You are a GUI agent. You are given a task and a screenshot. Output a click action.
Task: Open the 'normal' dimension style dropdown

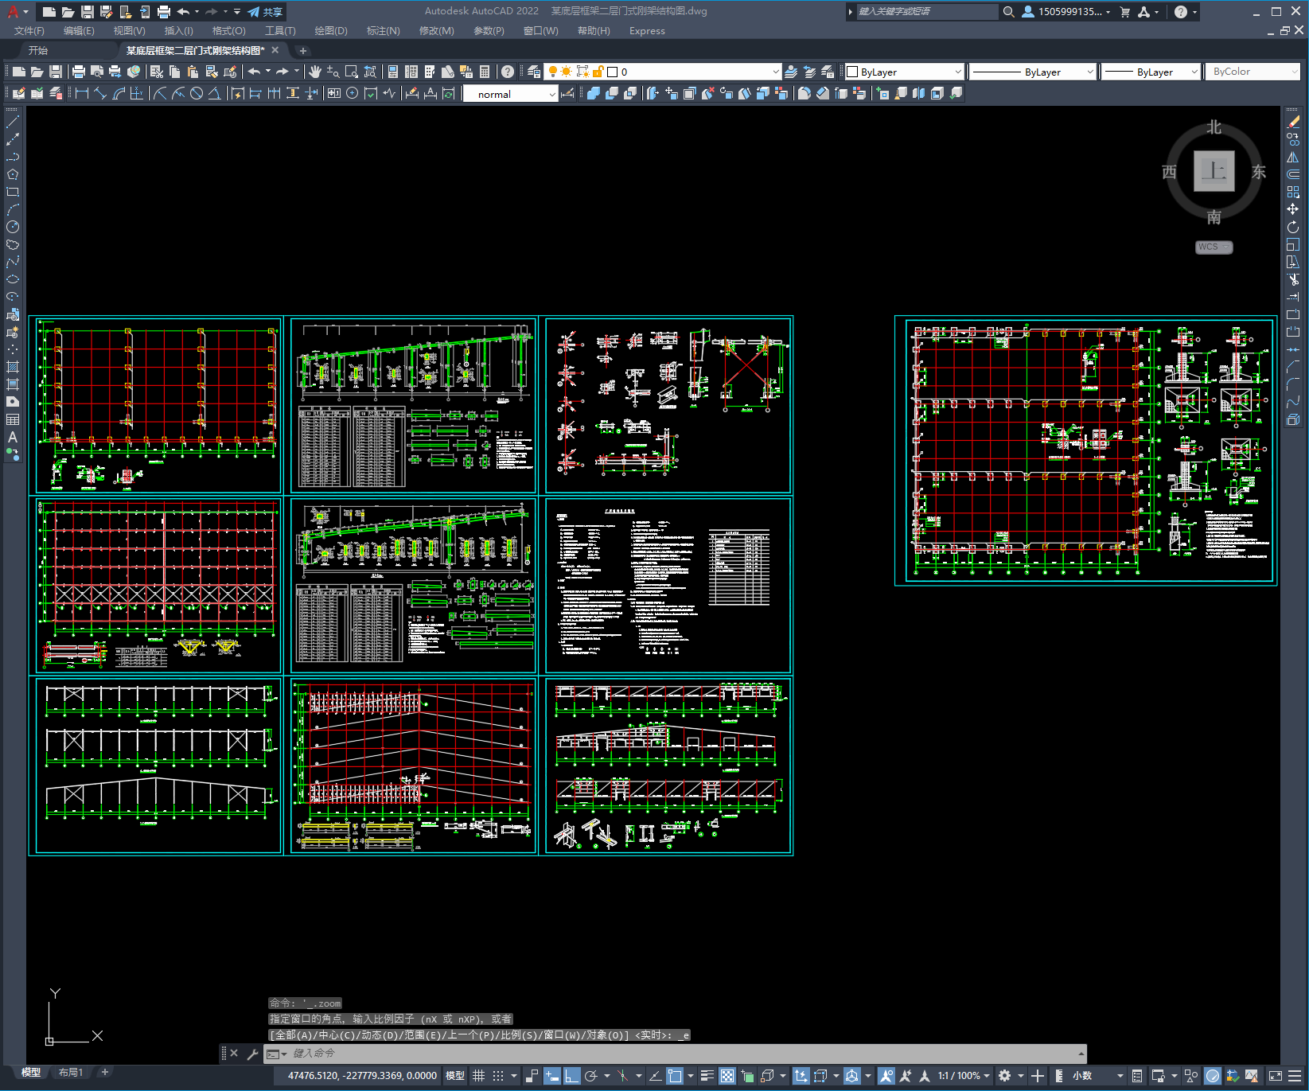[510, 94]
